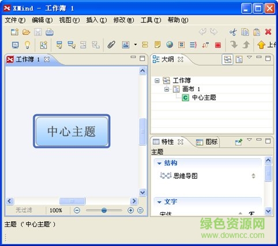This screenshot has width=278, height=246.
Task: Click the new sheet icon
Action: coord(43,45)
